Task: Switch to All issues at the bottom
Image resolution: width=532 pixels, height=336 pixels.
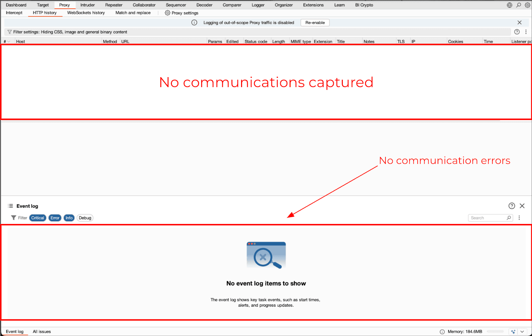Action: coord(42,331)
